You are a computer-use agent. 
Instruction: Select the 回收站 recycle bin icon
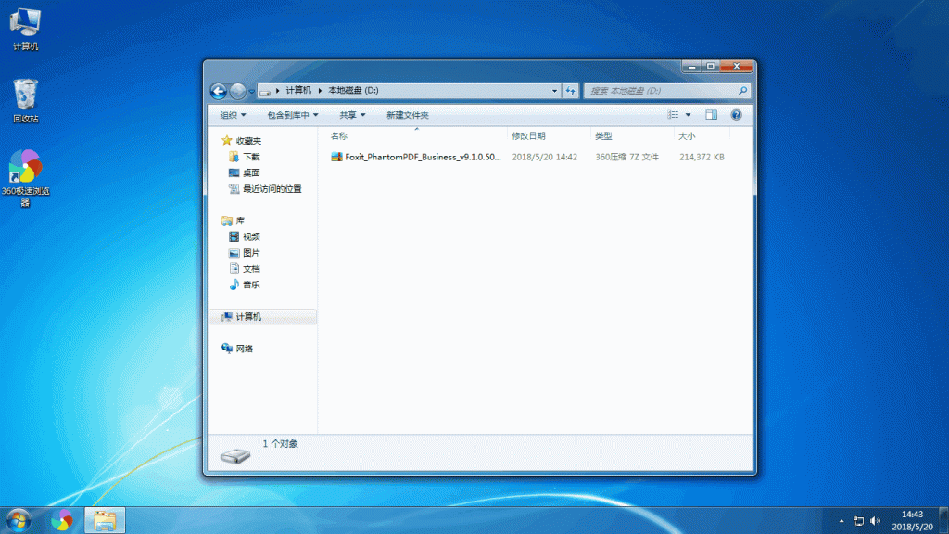[25, 101]
